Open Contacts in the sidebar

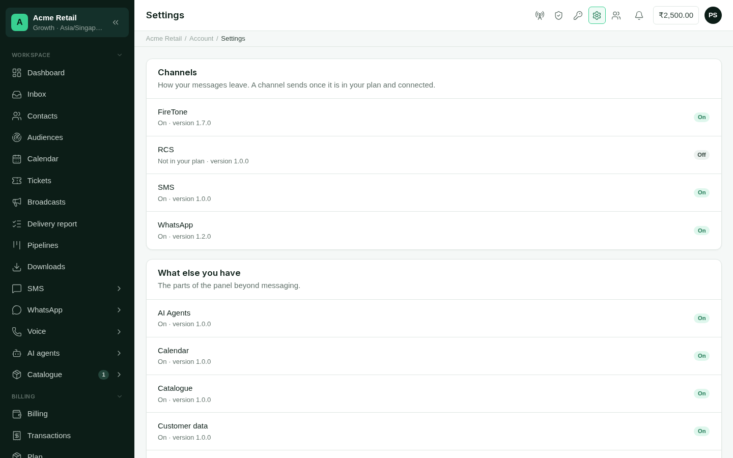click(x=67, y=116)
